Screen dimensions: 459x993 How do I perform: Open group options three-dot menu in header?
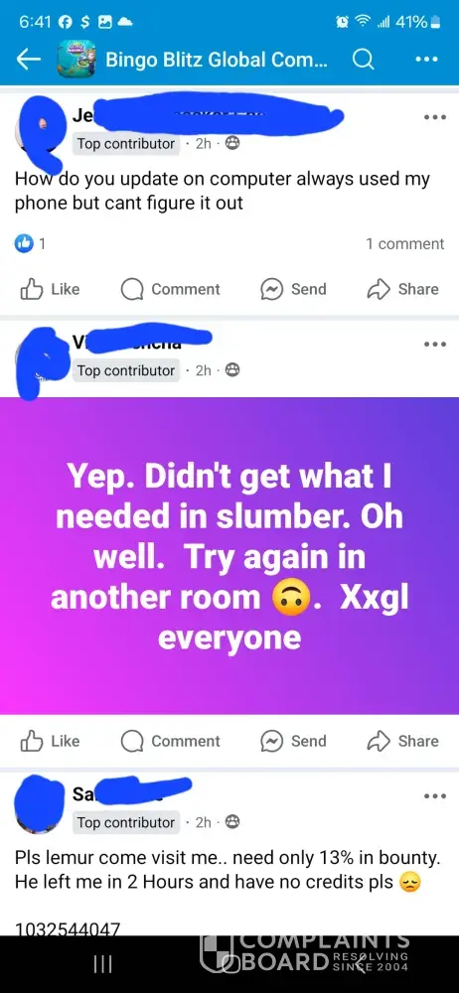pyautogui.click(x=426, y=60)
